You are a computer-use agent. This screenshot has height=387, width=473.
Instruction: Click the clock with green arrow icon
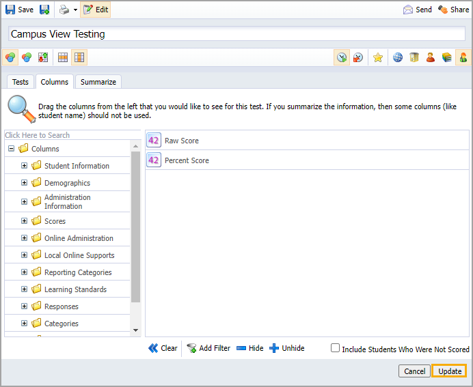coord(342,57)
